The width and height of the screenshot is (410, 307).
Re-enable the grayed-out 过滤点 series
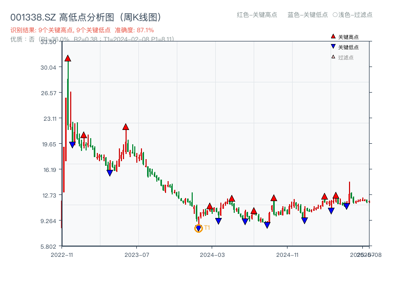[x=346, y=56]
